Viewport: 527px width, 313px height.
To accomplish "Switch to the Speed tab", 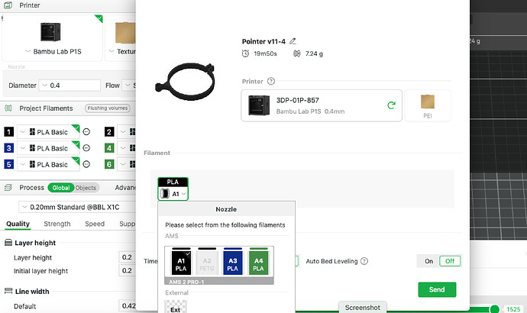I will (95, 224).
